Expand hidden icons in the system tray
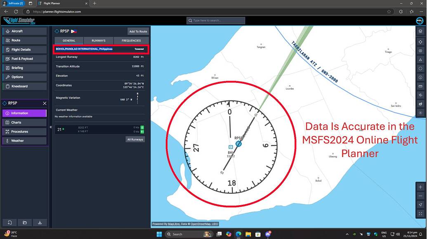This screenshot has width=427, height=239. (347, 234)
